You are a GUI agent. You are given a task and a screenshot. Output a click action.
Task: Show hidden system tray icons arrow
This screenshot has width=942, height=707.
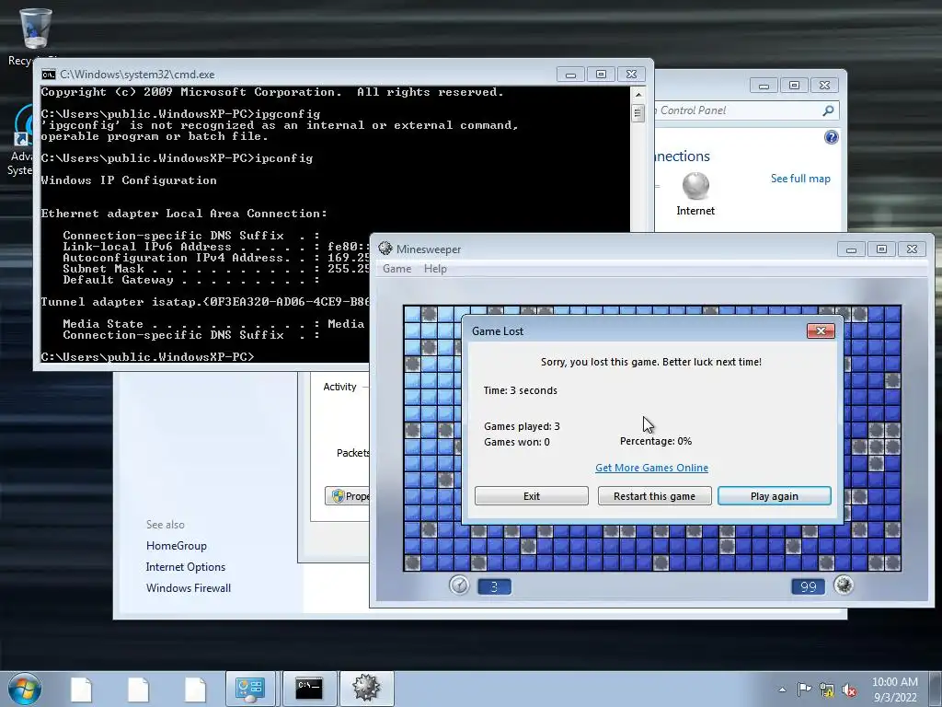(x=782, y=690)
